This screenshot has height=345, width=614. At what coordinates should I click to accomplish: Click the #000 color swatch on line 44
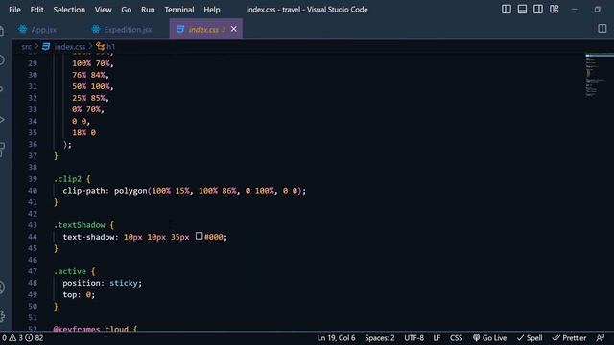(x=199, y=236)
